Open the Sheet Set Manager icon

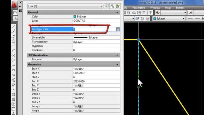[x=134, y=13]
